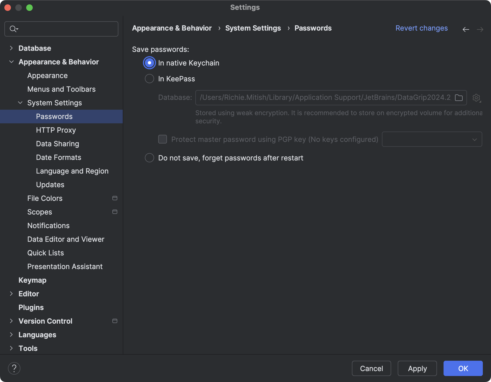Click the KeePass gear settings icon
Image resolution: width=491 pixels, height=382 pixels.
click(476, 98)
